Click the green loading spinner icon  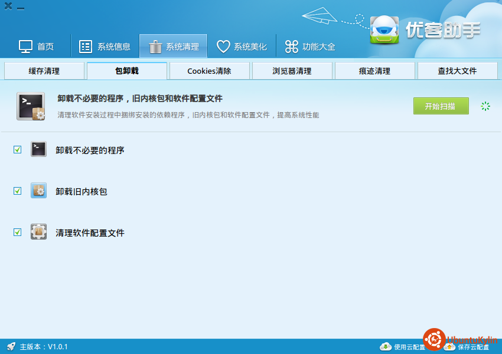[x=485, y=106]
